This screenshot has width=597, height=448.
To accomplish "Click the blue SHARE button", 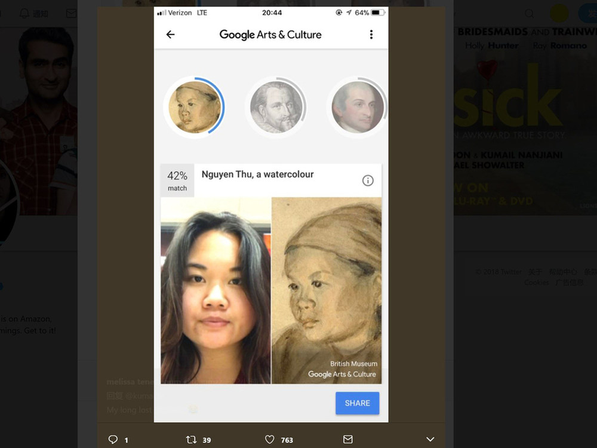I will click(x=357, y=403).
